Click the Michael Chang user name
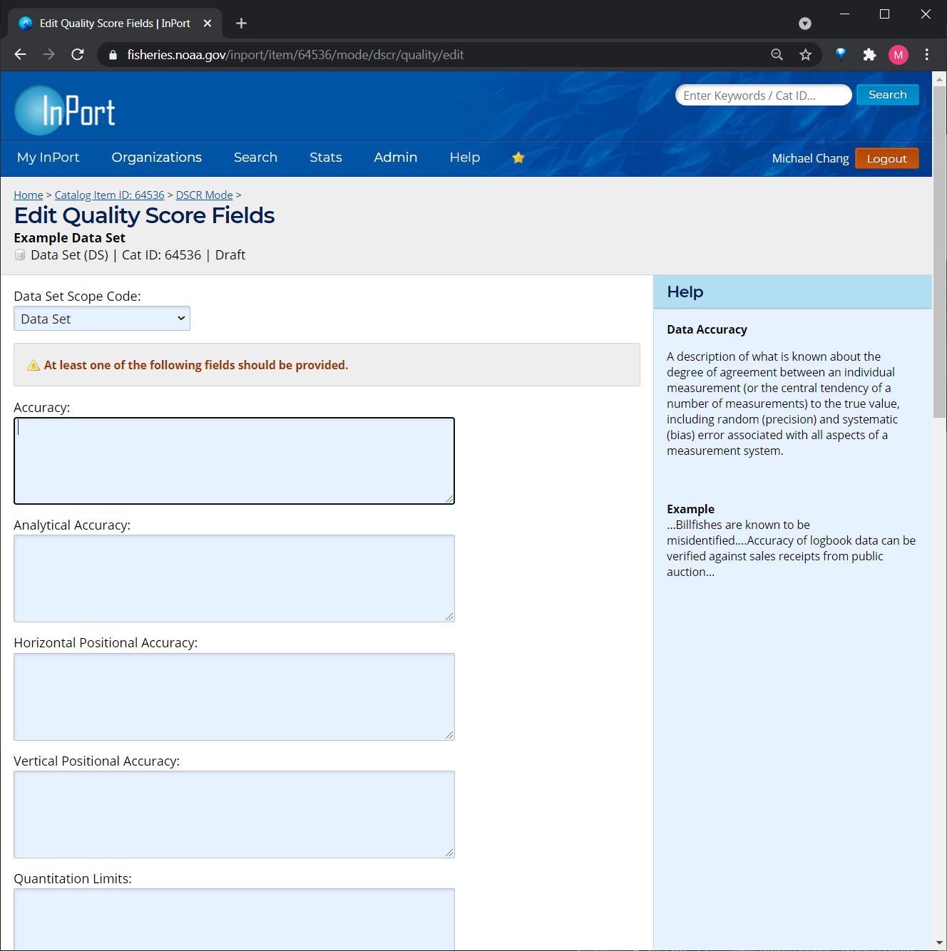 [x=811, y=158]
